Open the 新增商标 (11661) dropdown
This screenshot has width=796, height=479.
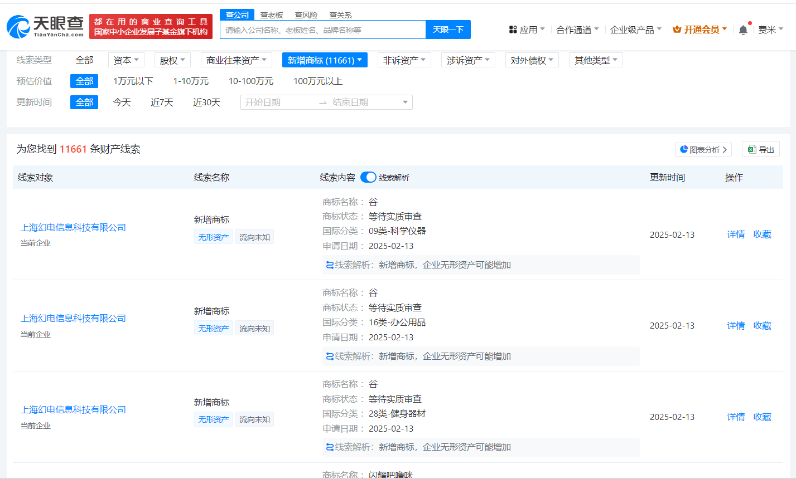pos(324,60)
